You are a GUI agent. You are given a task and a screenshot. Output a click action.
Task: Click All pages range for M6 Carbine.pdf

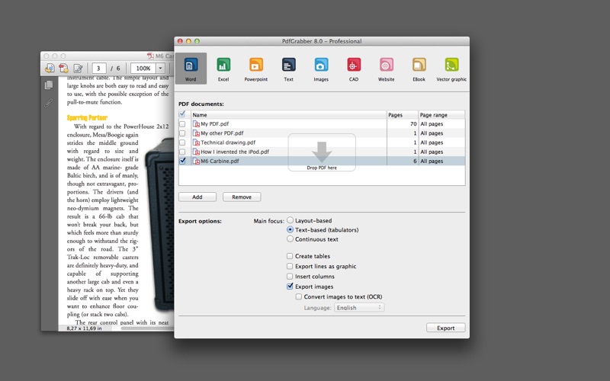(x=432, y=161)
